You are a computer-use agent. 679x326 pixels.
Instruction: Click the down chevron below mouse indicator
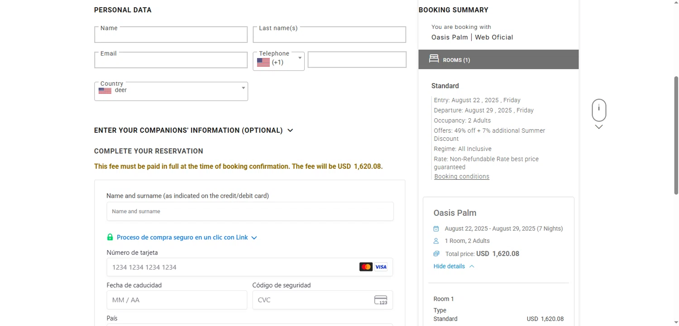coord(599,127)
